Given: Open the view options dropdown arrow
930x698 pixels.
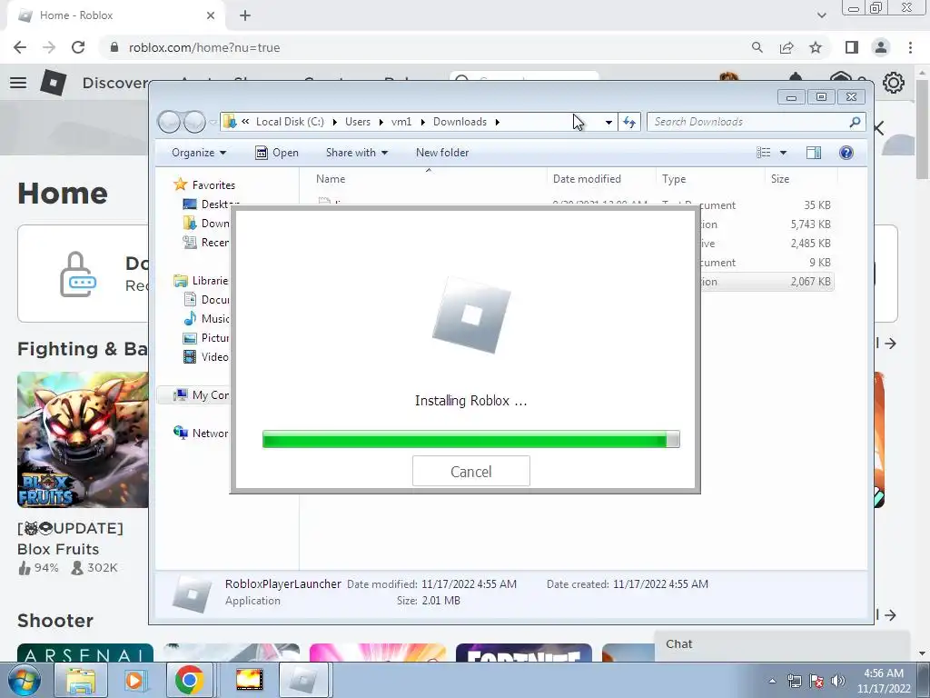Looking at the screenshot, I should 783,153.
